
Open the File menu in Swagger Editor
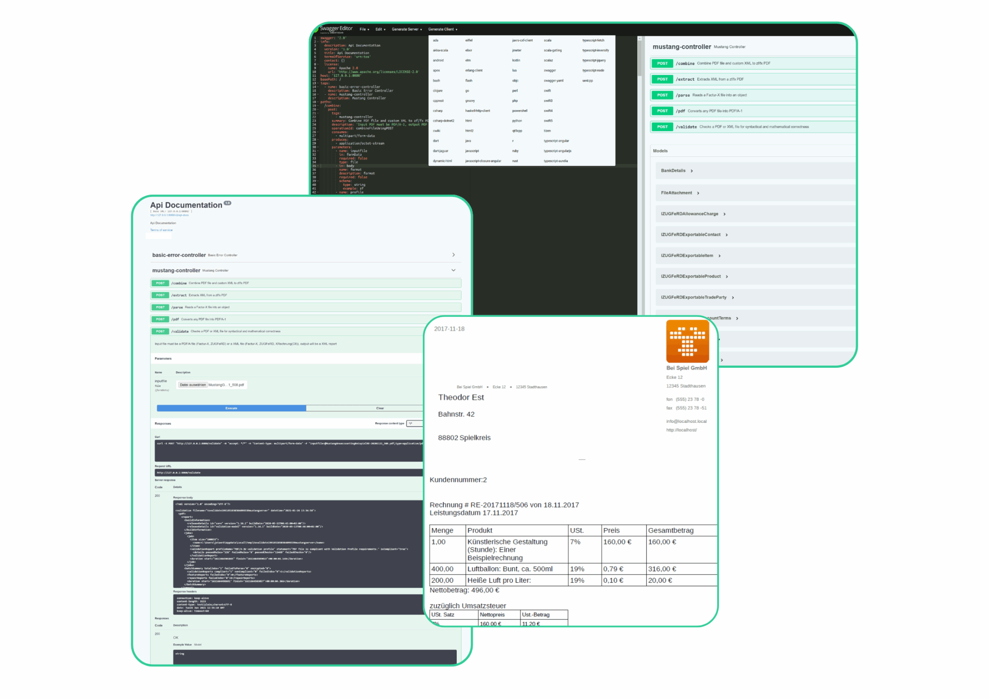point(363,29)
